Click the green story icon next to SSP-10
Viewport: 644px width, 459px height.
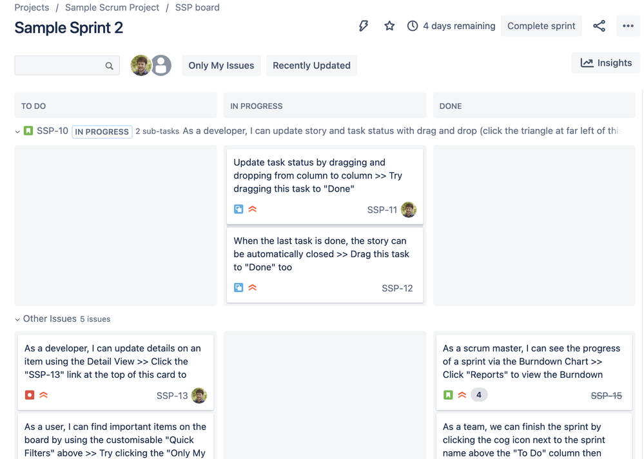(x=28, y=131)
